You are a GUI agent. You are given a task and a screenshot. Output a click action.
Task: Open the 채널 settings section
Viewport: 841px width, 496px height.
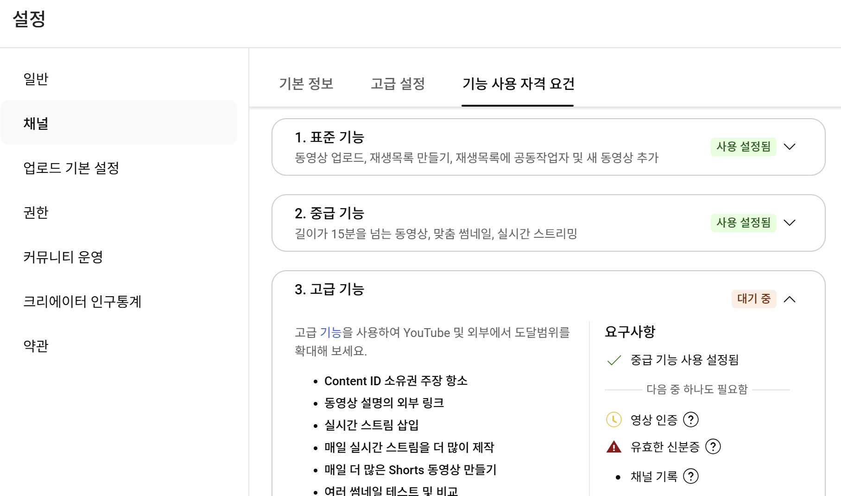click(x=119, y=123)
